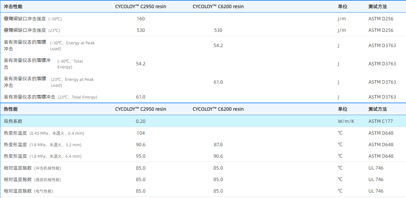Viewport: 406px width, 198px height.
Task: Click C6200 value 530 in 悬臂梁缺口冲击强度 (23℃) row
Action: coord(218,30)
